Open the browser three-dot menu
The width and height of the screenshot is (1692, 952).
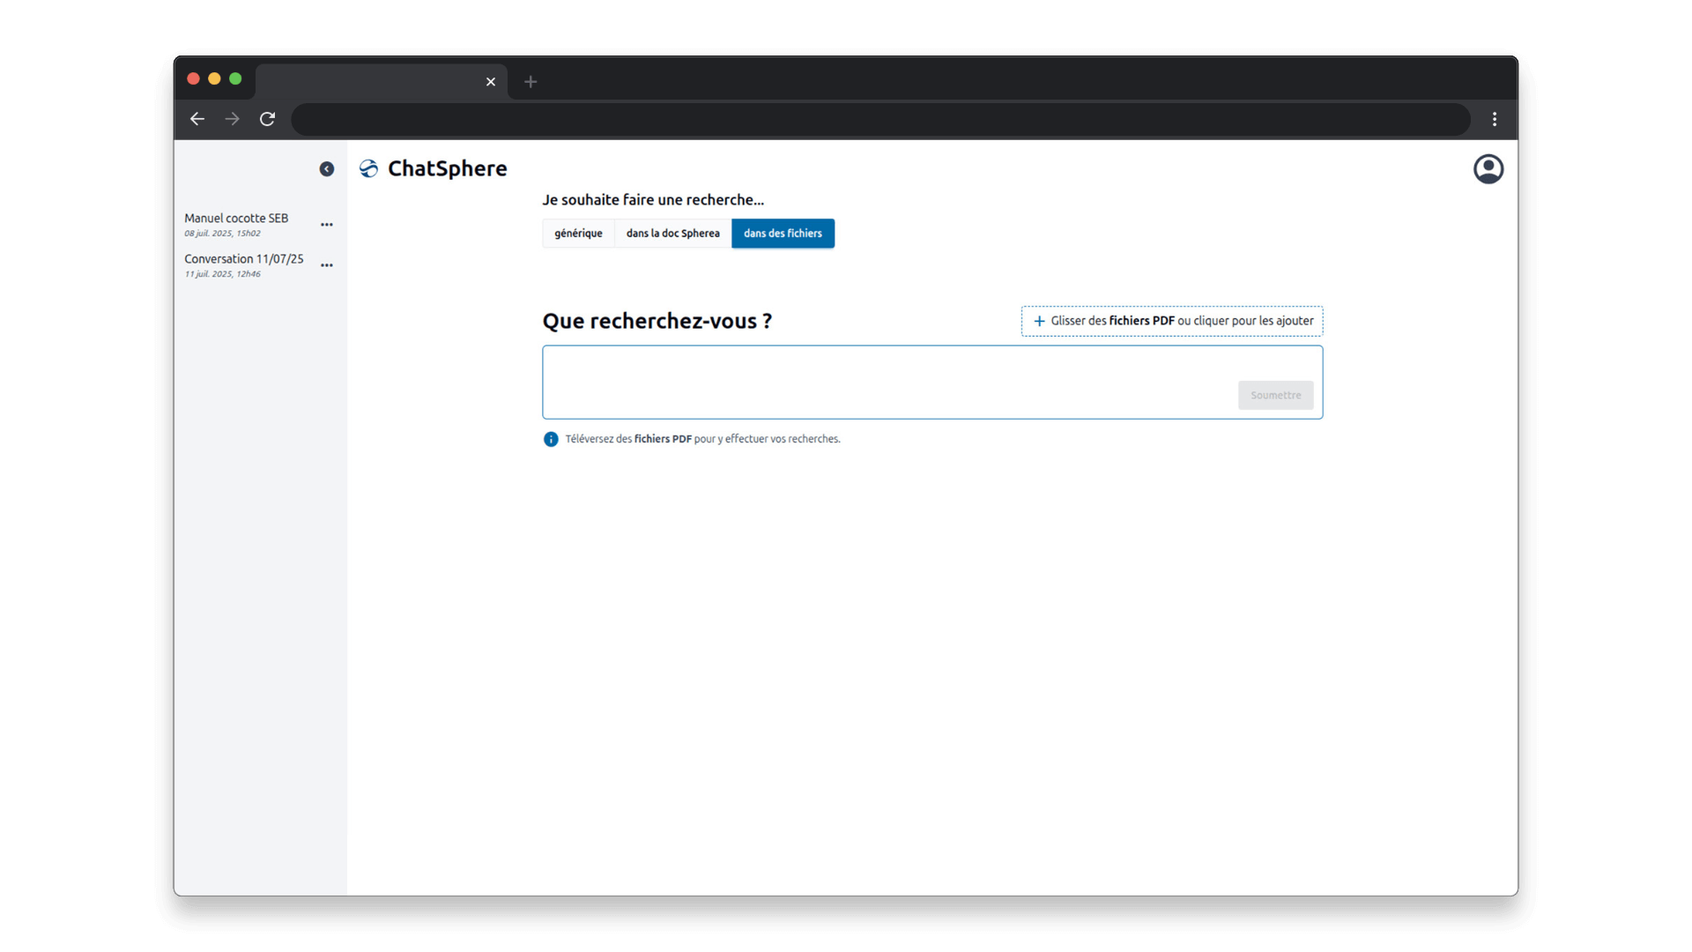tap(1495, 119)
